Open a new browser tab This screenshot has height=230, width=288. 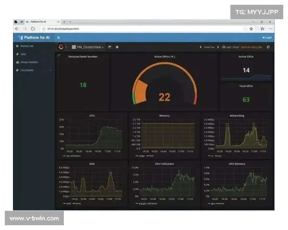(x=64, y=22)
